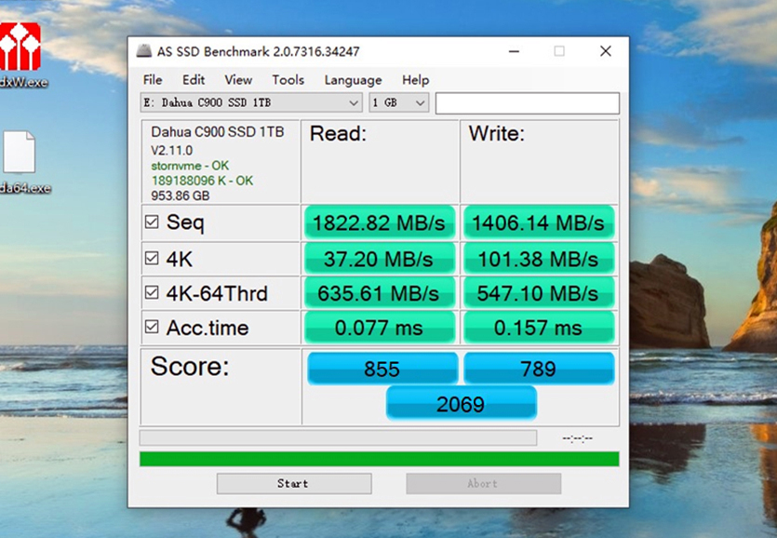Click the green progress bar

379,459
